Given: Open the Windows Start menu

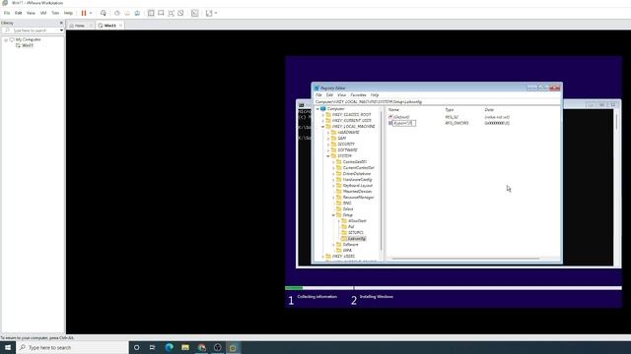Looking at the screenshot, I should point(8,347).
